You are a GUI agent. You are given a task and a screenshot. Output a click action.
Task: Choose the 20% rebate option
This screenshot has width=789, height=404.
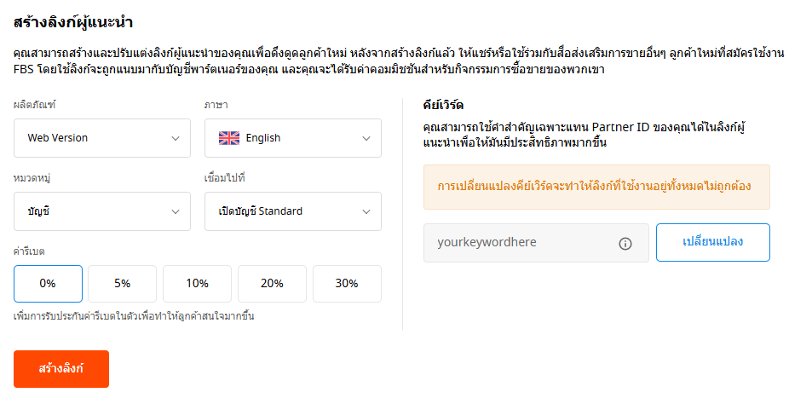coord(272,284)
